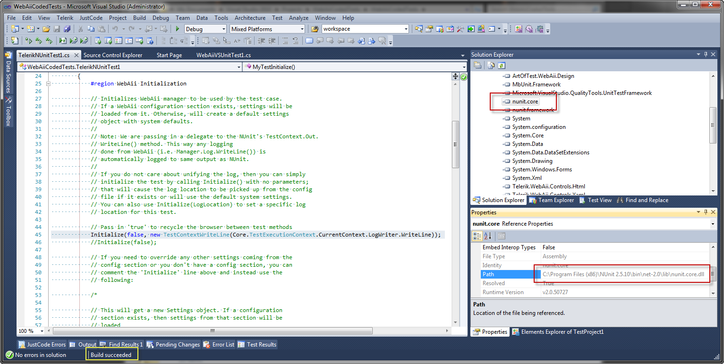Click the Increase Indent icon
Viewport: 724px width, 364px height.
click(272, 41)
